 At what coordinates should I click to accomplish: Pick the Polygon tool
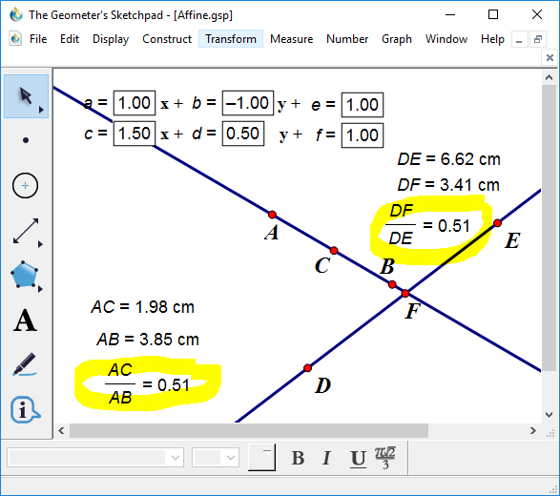24,276
